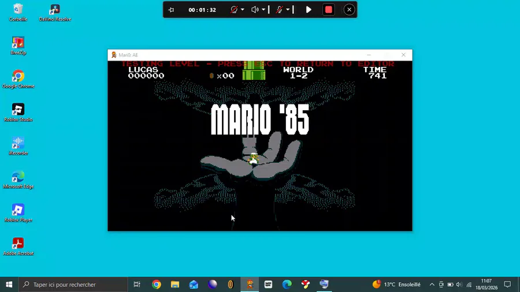
Task: Open the Windows Start menu
Action: (x=9, y=284)
